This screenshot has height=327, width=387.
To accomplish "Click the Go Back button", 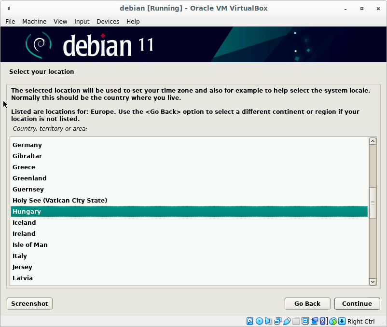I will (307, 303).
